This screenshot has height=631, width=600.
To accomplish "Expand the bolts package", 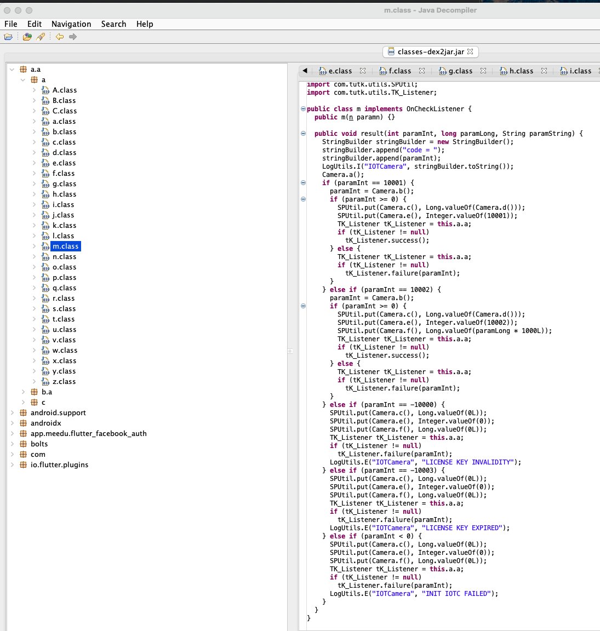I will (x=12, y=444).
